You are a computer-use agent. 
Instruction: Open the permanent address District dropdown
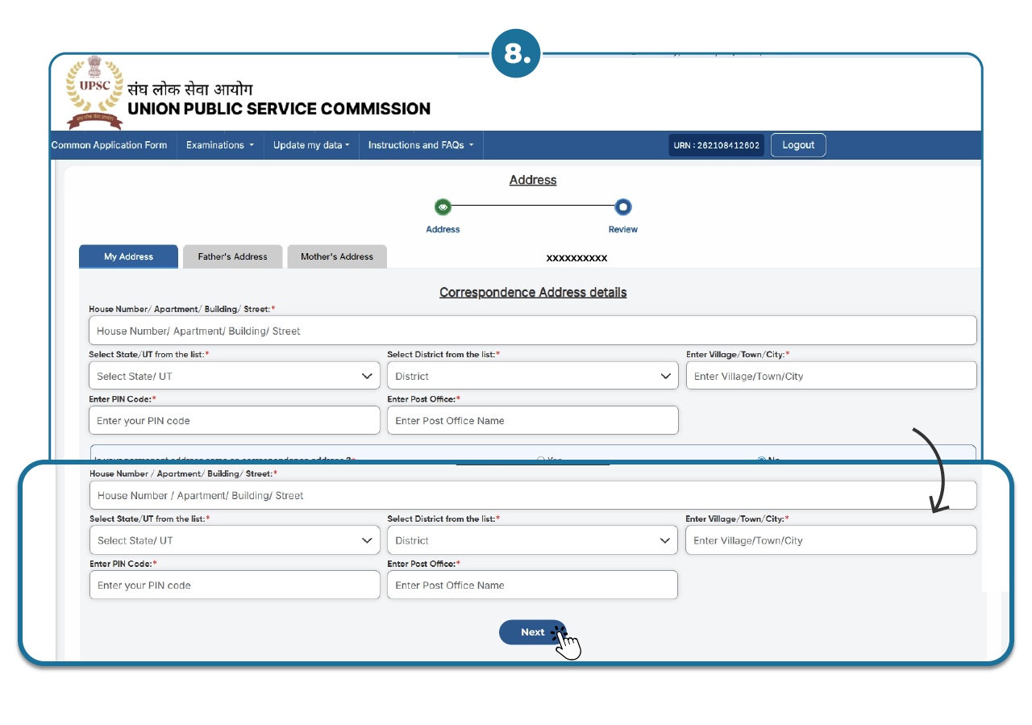[x=532, y=540]
